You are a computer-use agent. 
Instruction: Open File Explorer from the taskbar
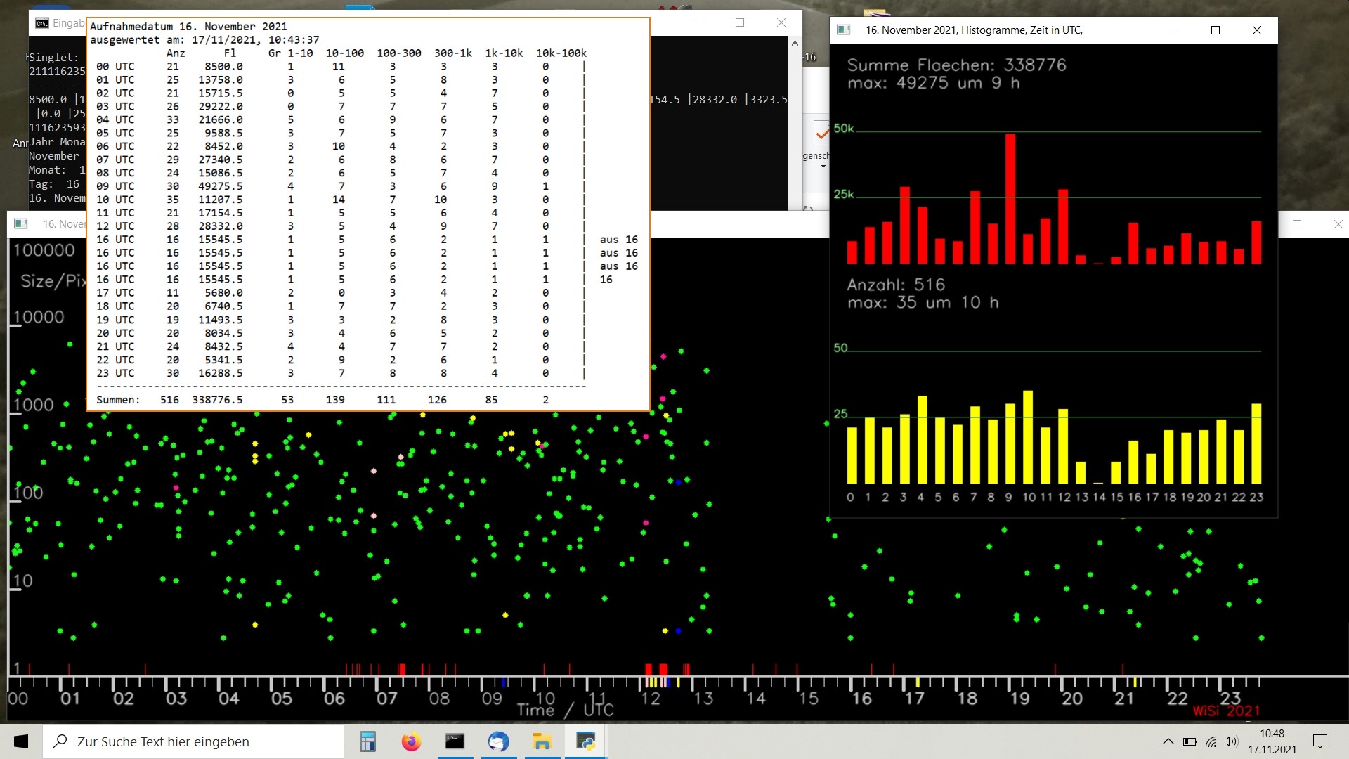tap(542, 741)
